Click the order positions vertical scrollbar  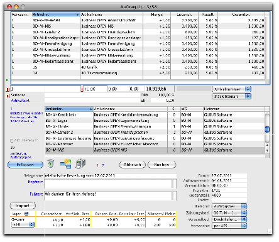click(x=268, y=48)
